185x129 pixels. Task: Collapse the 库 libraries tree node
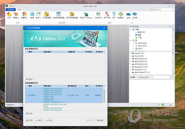point(131,40)
